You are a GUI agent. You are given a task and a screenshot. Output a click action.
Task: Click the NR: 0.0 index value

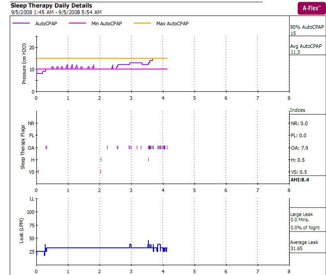[x=299, y=123]
